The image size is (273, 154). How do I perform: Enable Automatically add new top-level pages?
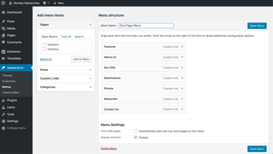pyautogui.click(x=136, y=131)
